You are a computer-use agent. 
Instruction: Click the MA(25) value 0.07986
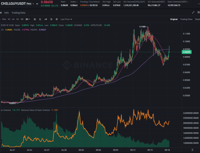click(26, 30)
